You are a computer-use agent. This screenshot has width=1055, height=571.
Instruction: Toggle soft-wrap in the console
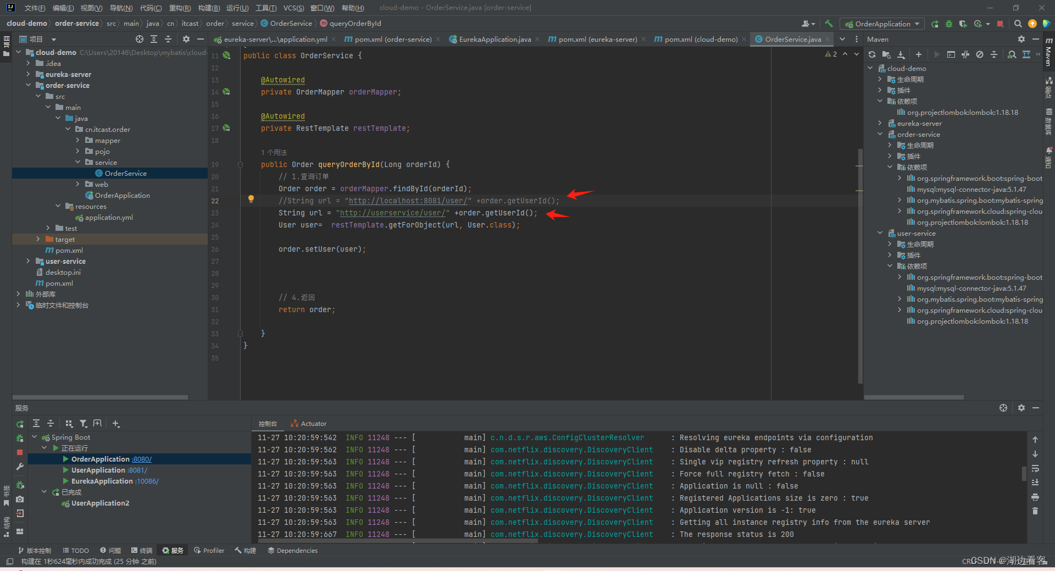click(1035, 468)
